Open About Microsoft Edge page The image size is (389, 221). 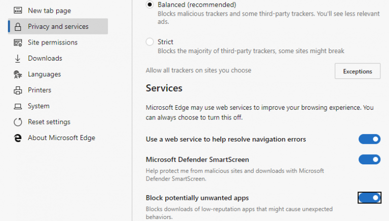pos(61,138)
